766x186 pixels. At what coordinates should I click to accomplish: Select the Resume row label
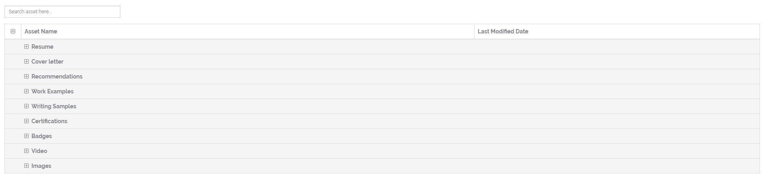point(42,47)
